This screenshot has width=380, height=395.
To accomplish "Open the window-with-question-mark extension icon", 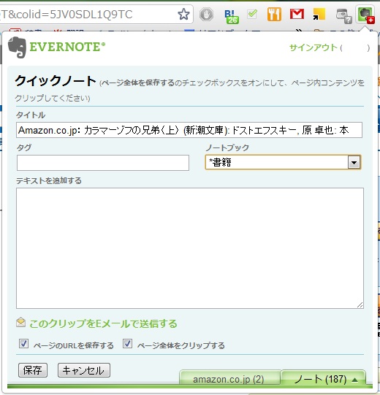I will (x=343, y=16).
